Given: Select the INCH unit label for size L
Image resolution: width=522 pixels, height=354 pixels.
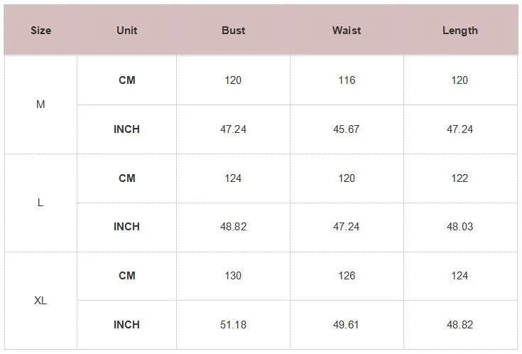Looking at the screenshot, I should point(126,227).
